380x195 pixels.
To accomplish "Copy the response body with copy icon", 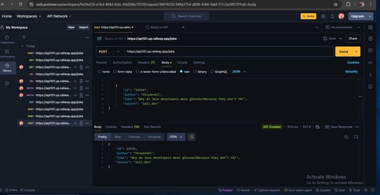I will [346, 137].
